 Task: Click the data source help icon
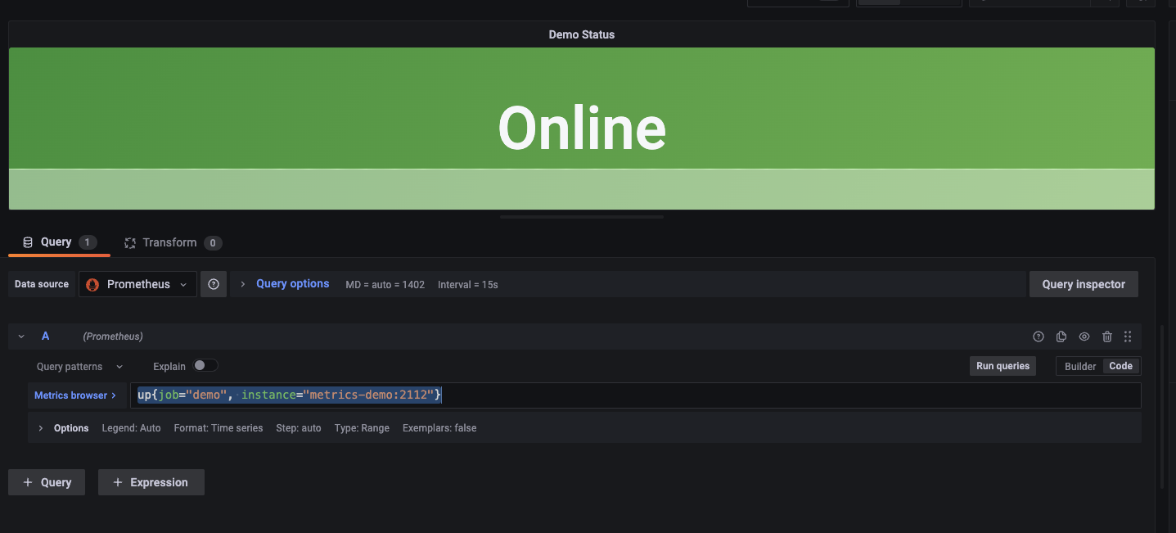[214, 284]
